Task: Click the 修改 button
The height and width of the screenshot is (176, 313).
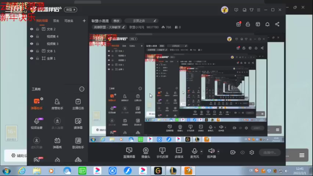Action: pyautogui.click(x=116, y=21)
